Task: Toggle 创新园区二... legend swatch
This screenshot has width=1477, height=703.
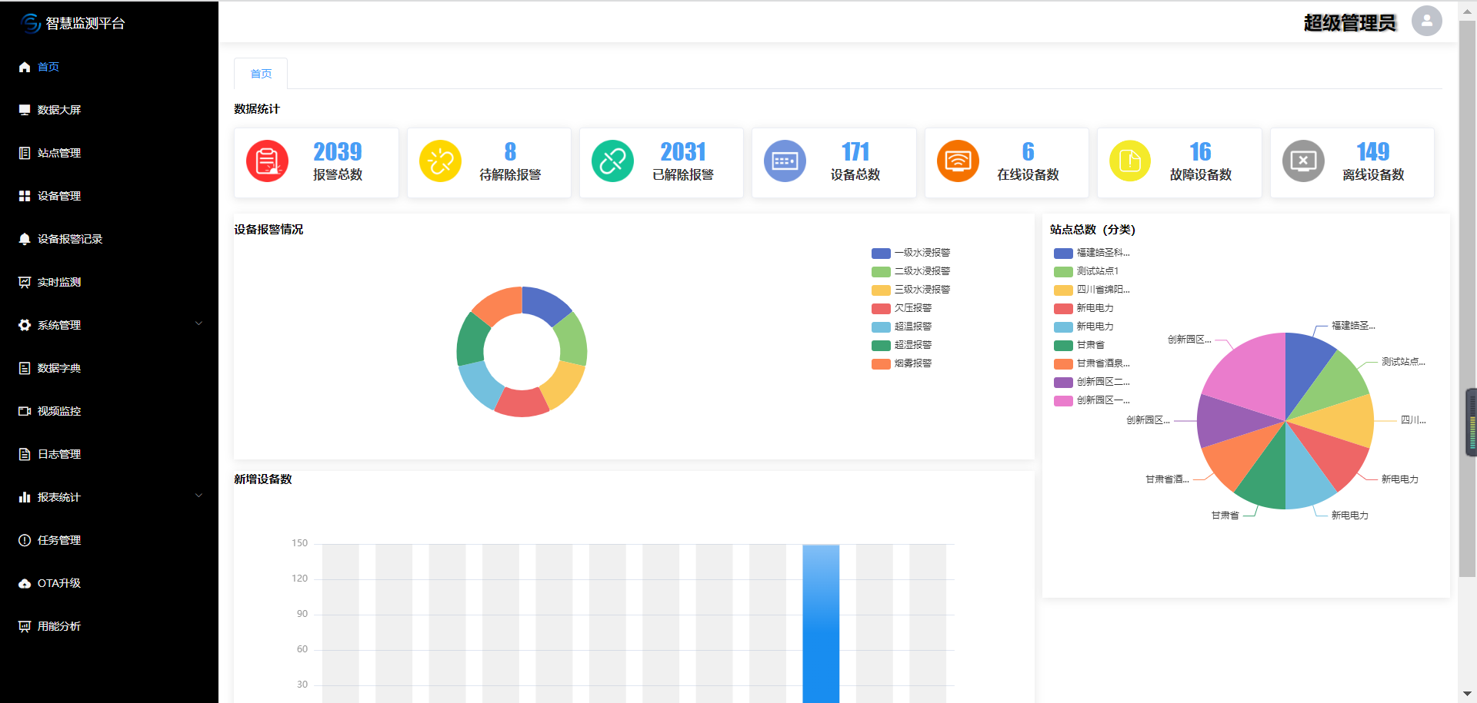Action: (1063, 382)
